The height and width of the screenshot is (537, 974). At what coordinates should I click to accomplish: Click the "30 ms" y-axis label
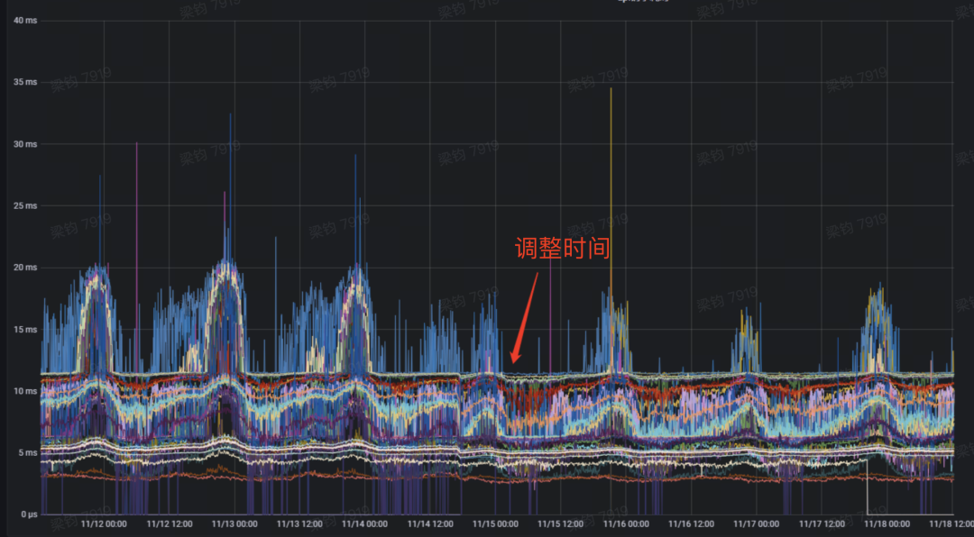coord(25,144)
